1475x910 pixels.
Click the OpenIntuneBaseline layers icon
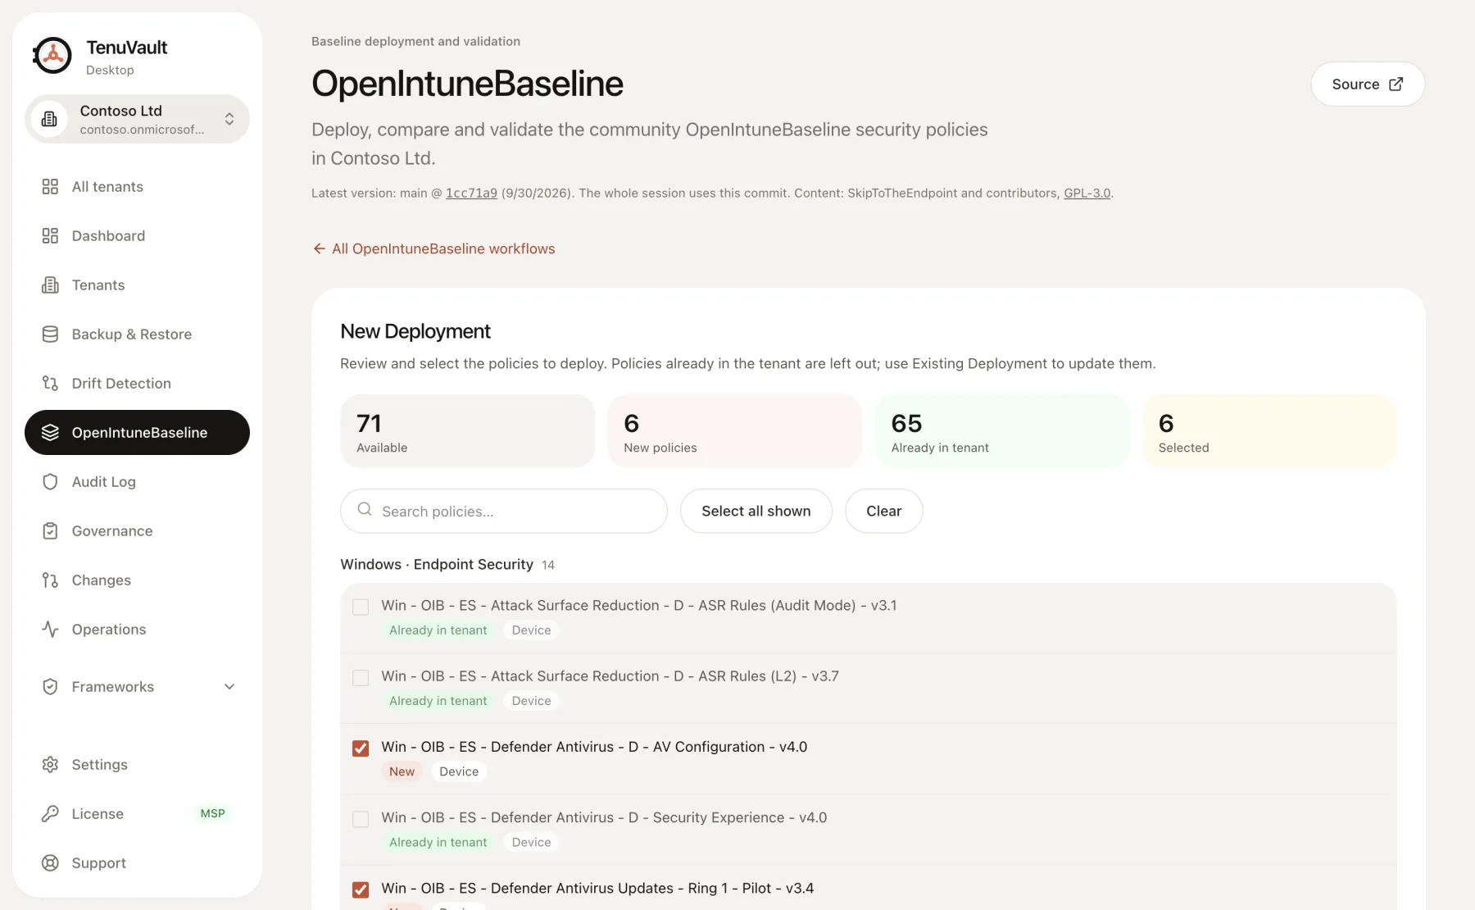[50, 433]
